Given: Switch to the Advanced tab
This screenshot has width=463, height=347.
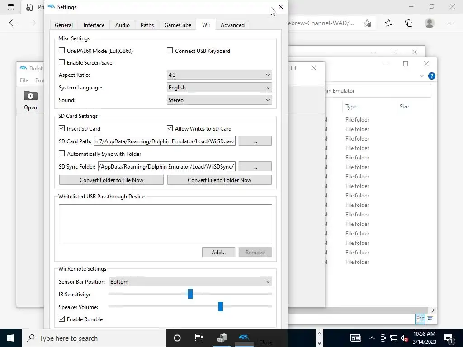Looking at the screenshot, I should tap(233, 25).
